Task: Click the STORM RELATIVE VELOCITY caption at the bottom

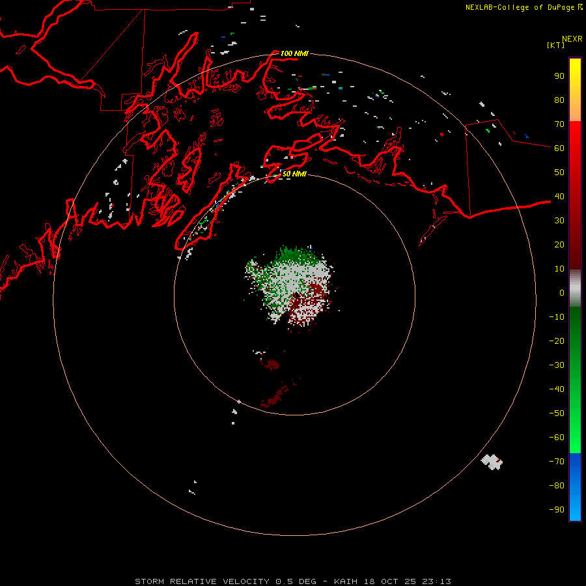Action: click(292, 581)
